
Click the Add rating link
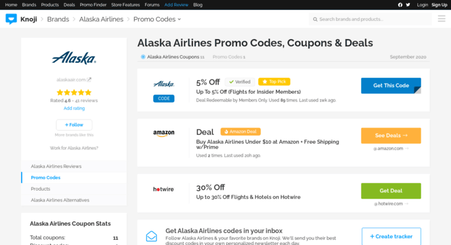pos(74,108)
